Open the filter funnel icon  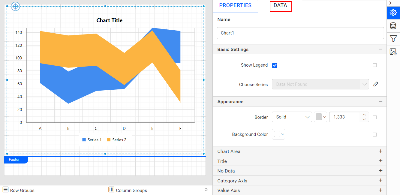click(393, 39)
